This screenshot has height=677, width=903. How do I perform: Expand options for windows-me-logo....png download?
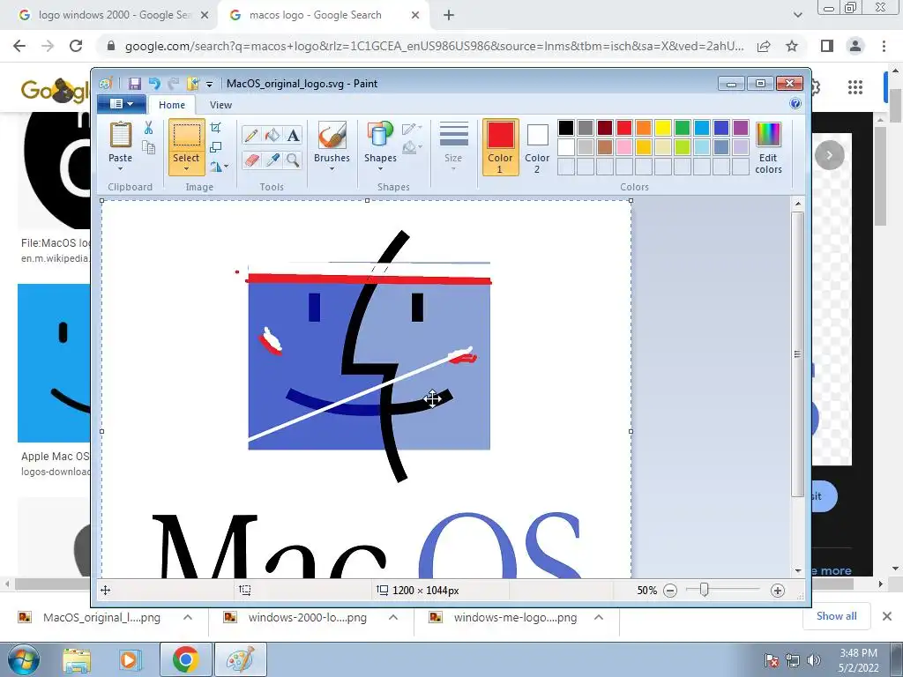599,617
